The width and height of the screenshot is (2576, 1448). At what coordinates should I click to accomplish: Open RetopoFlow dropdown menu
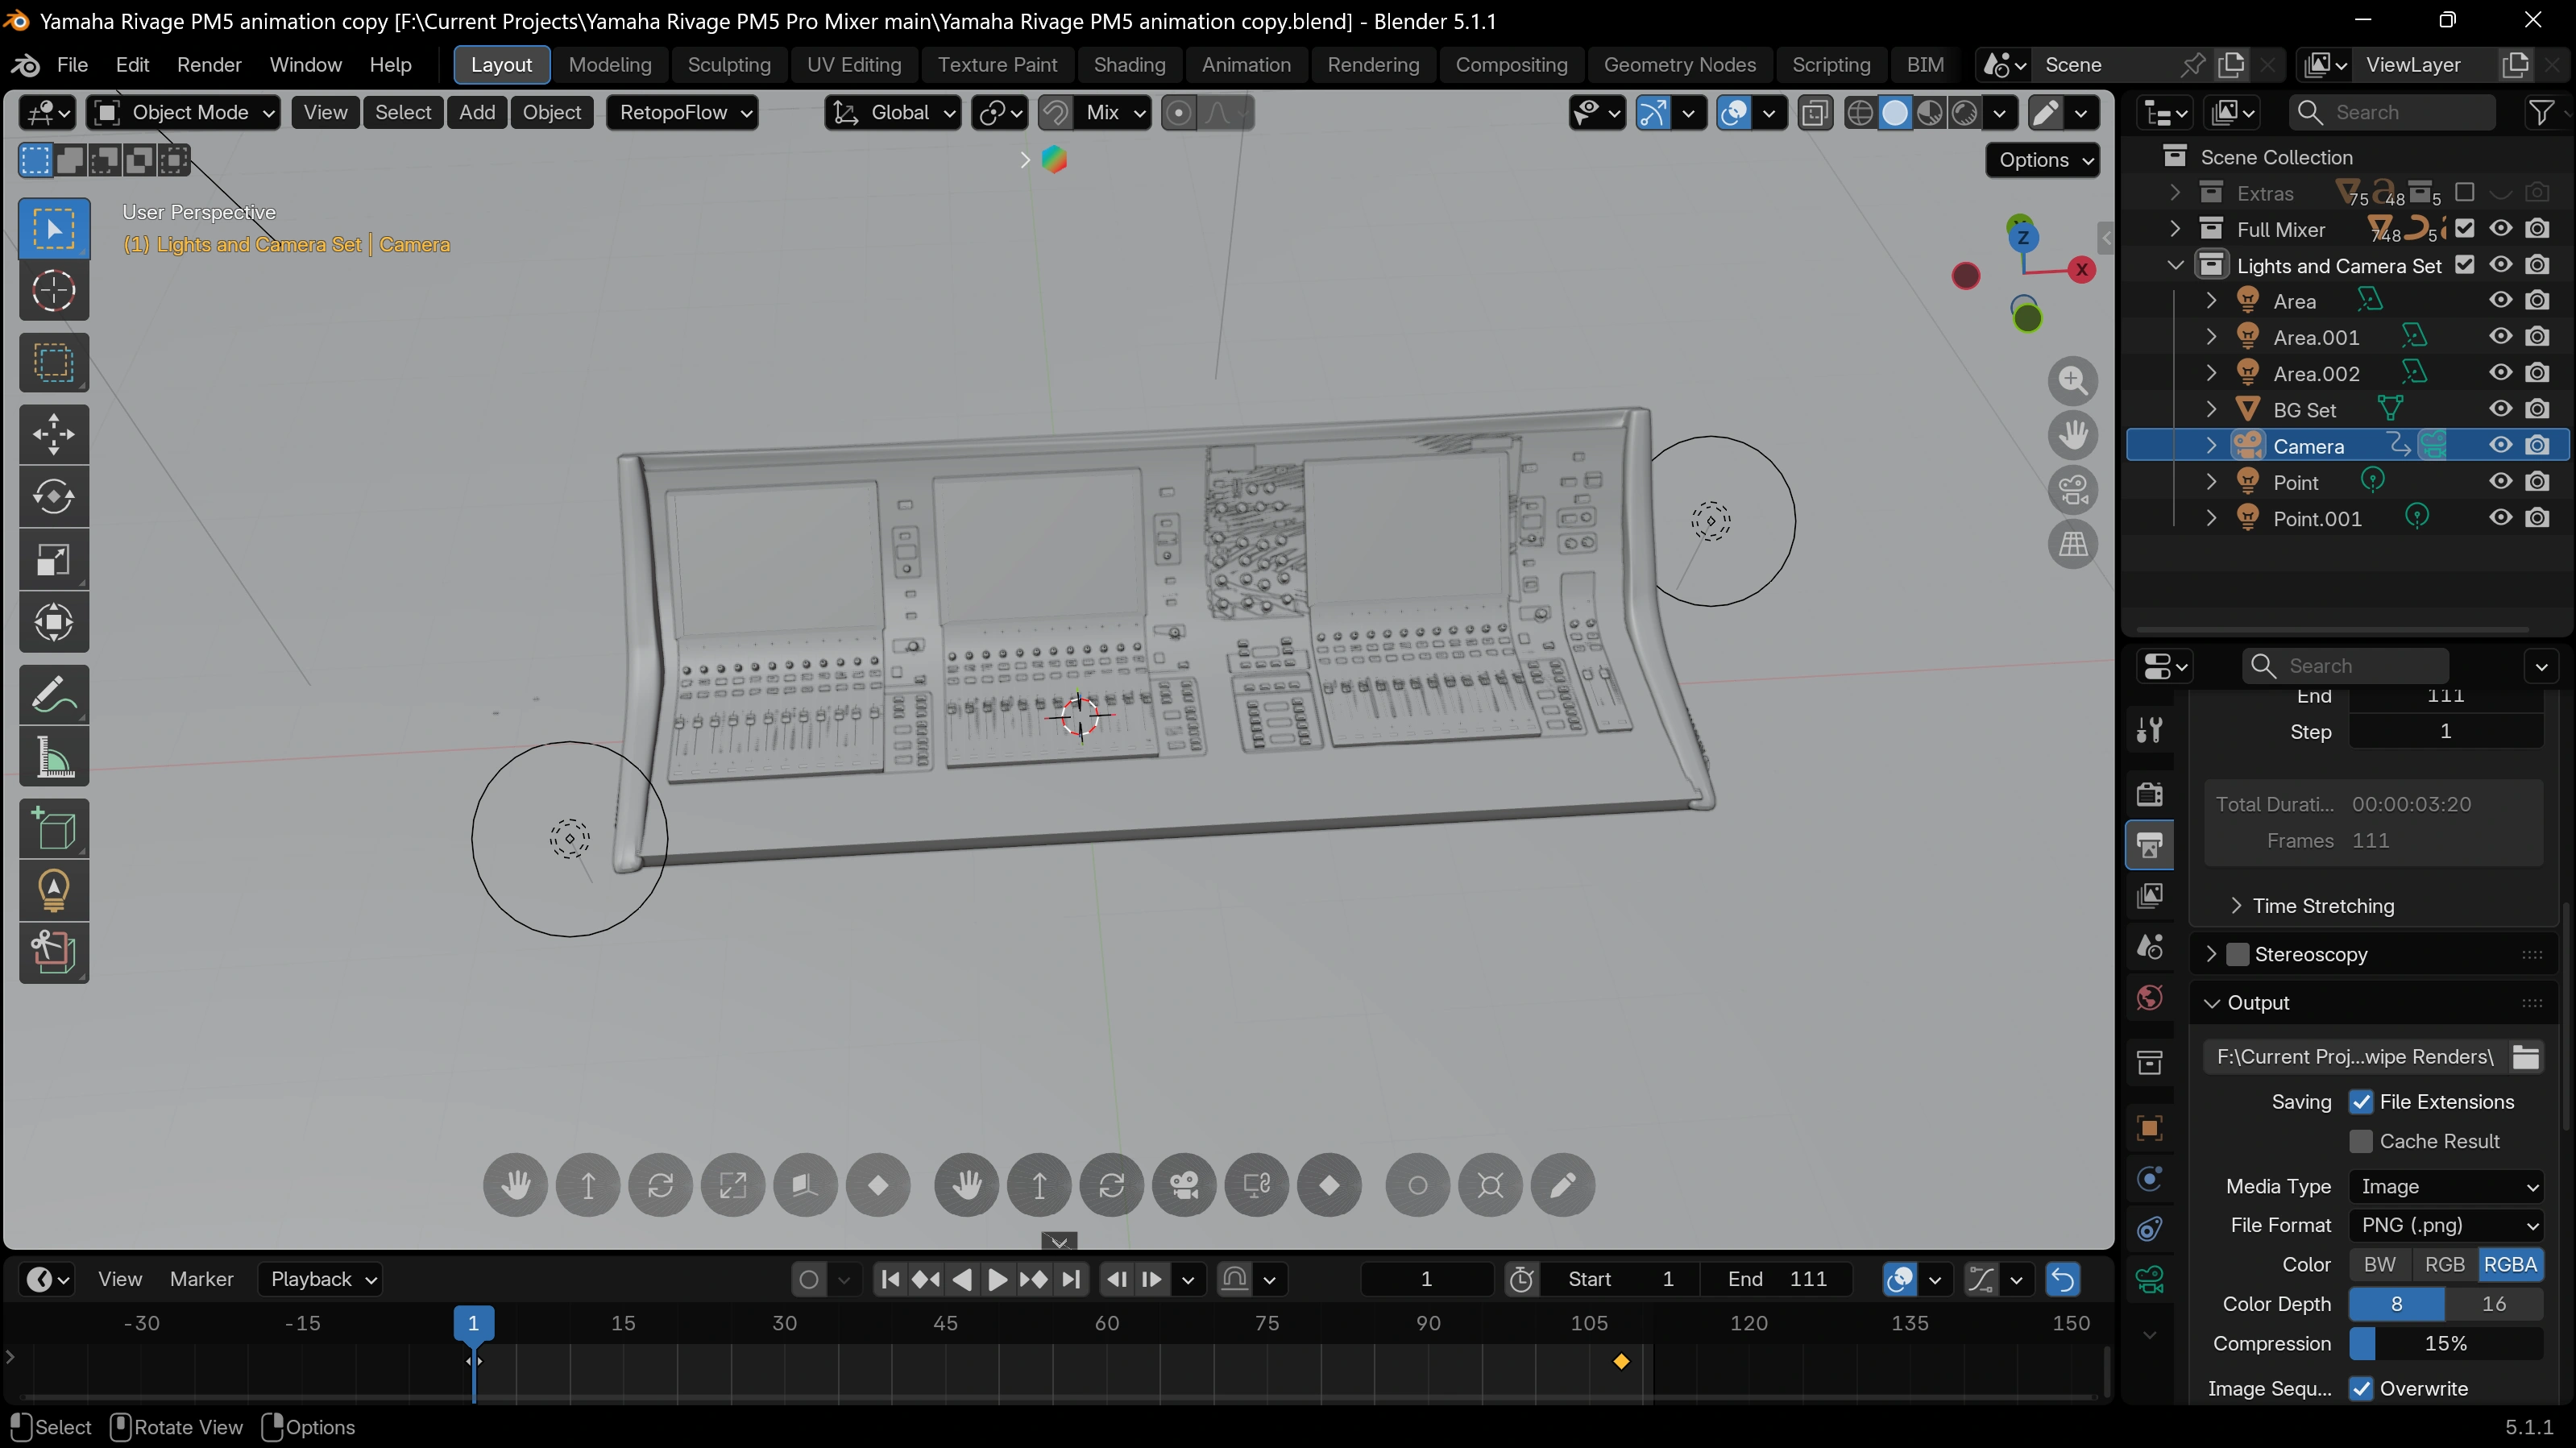[682, 113]
